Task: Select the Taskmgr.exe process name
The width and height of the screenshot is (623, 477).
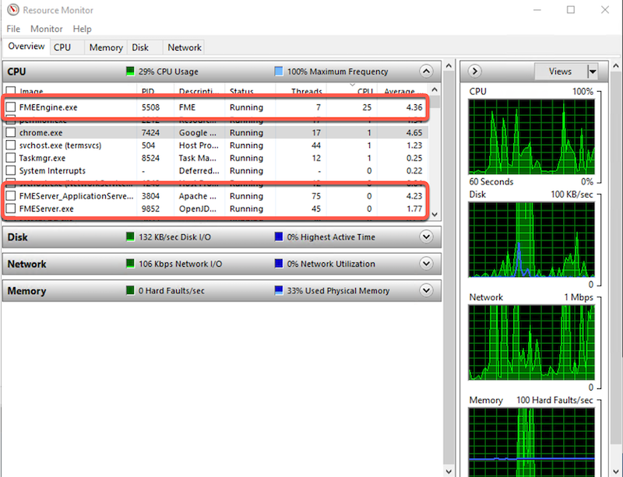Action: [43, 158]
